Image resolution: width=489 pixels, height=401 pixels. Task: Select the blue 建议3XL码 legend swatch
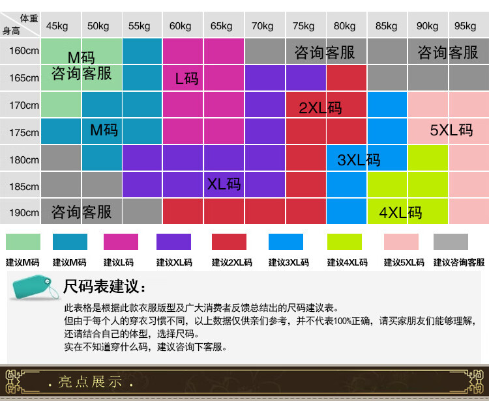pos(286,242)
